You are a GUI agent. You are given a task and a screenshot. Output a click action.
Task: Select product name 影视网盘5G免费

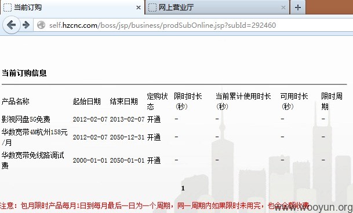[x=26, y=119]
